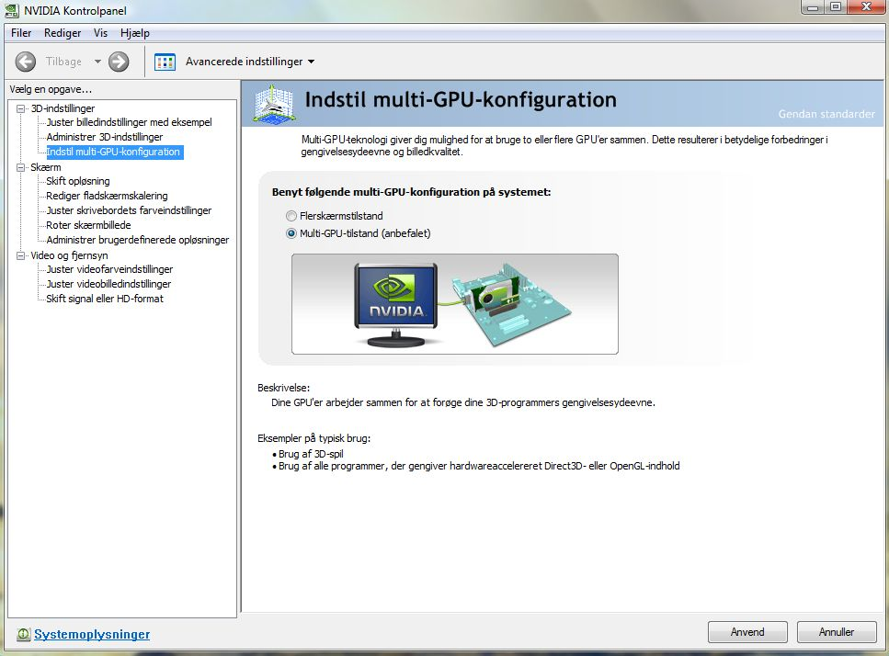
Task: Select Skift opløsning tree item
Action: tap(77, 181)
